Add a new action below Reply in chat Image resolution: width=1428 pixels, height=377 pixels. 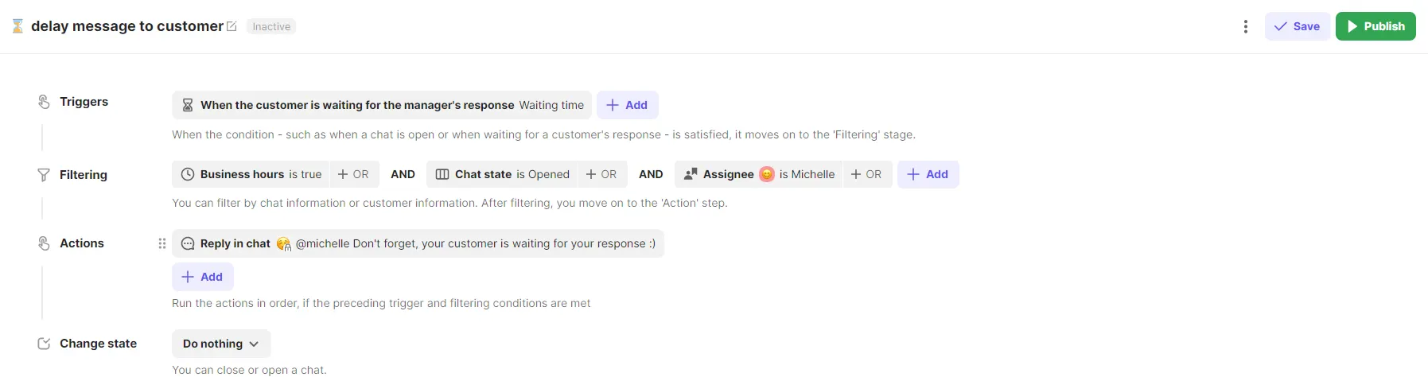[202, 277]
